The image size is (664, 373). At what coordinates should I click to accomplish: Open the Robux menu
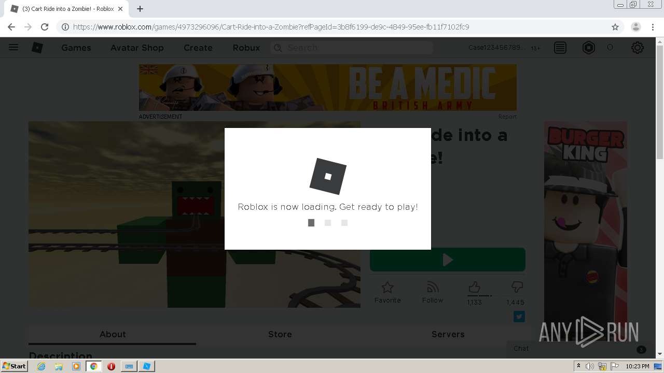coord(246,48)
